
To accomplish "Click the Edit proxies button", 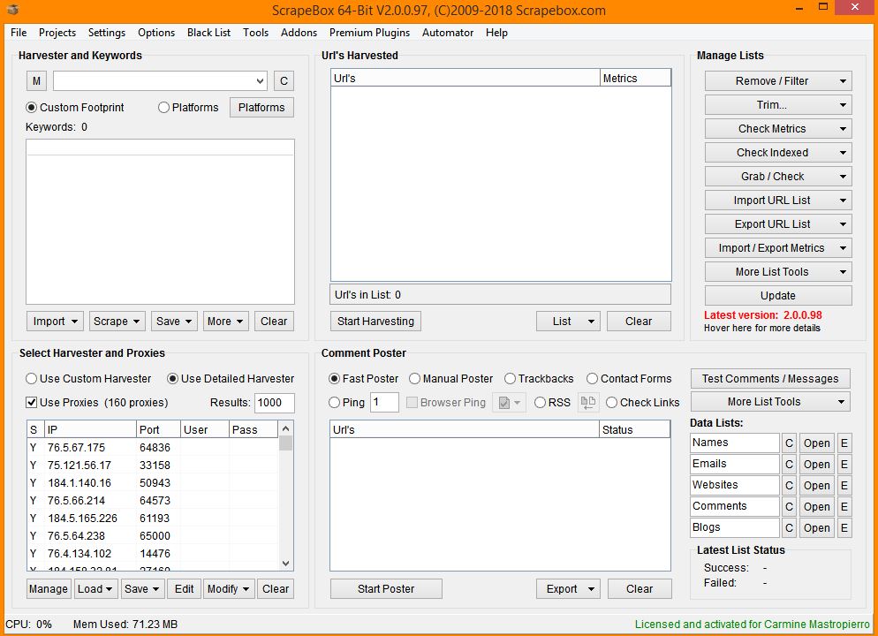I will (185, 589).
